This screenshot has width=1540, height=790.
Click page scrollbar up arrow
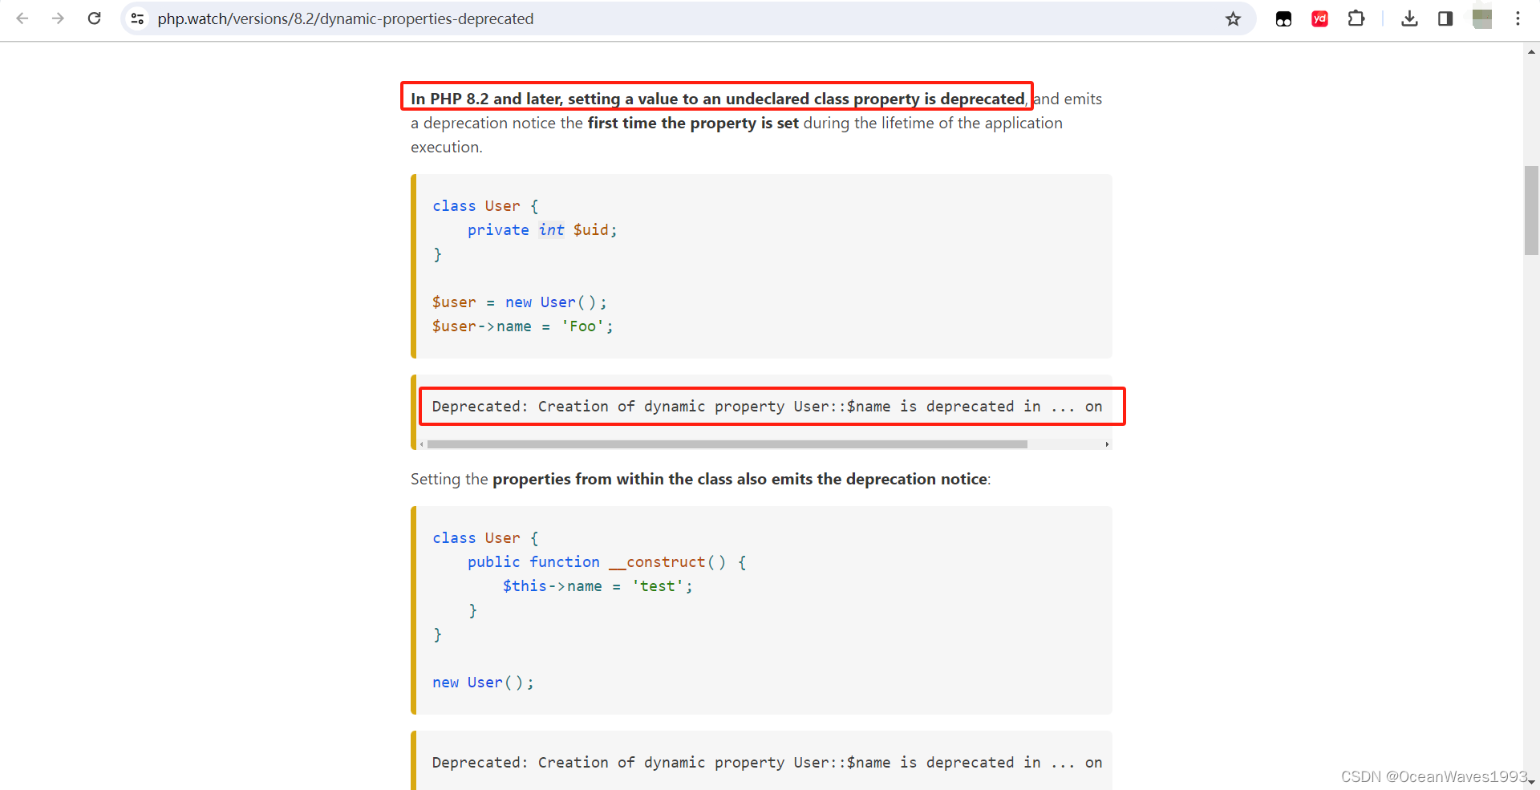click(1531, 52)
